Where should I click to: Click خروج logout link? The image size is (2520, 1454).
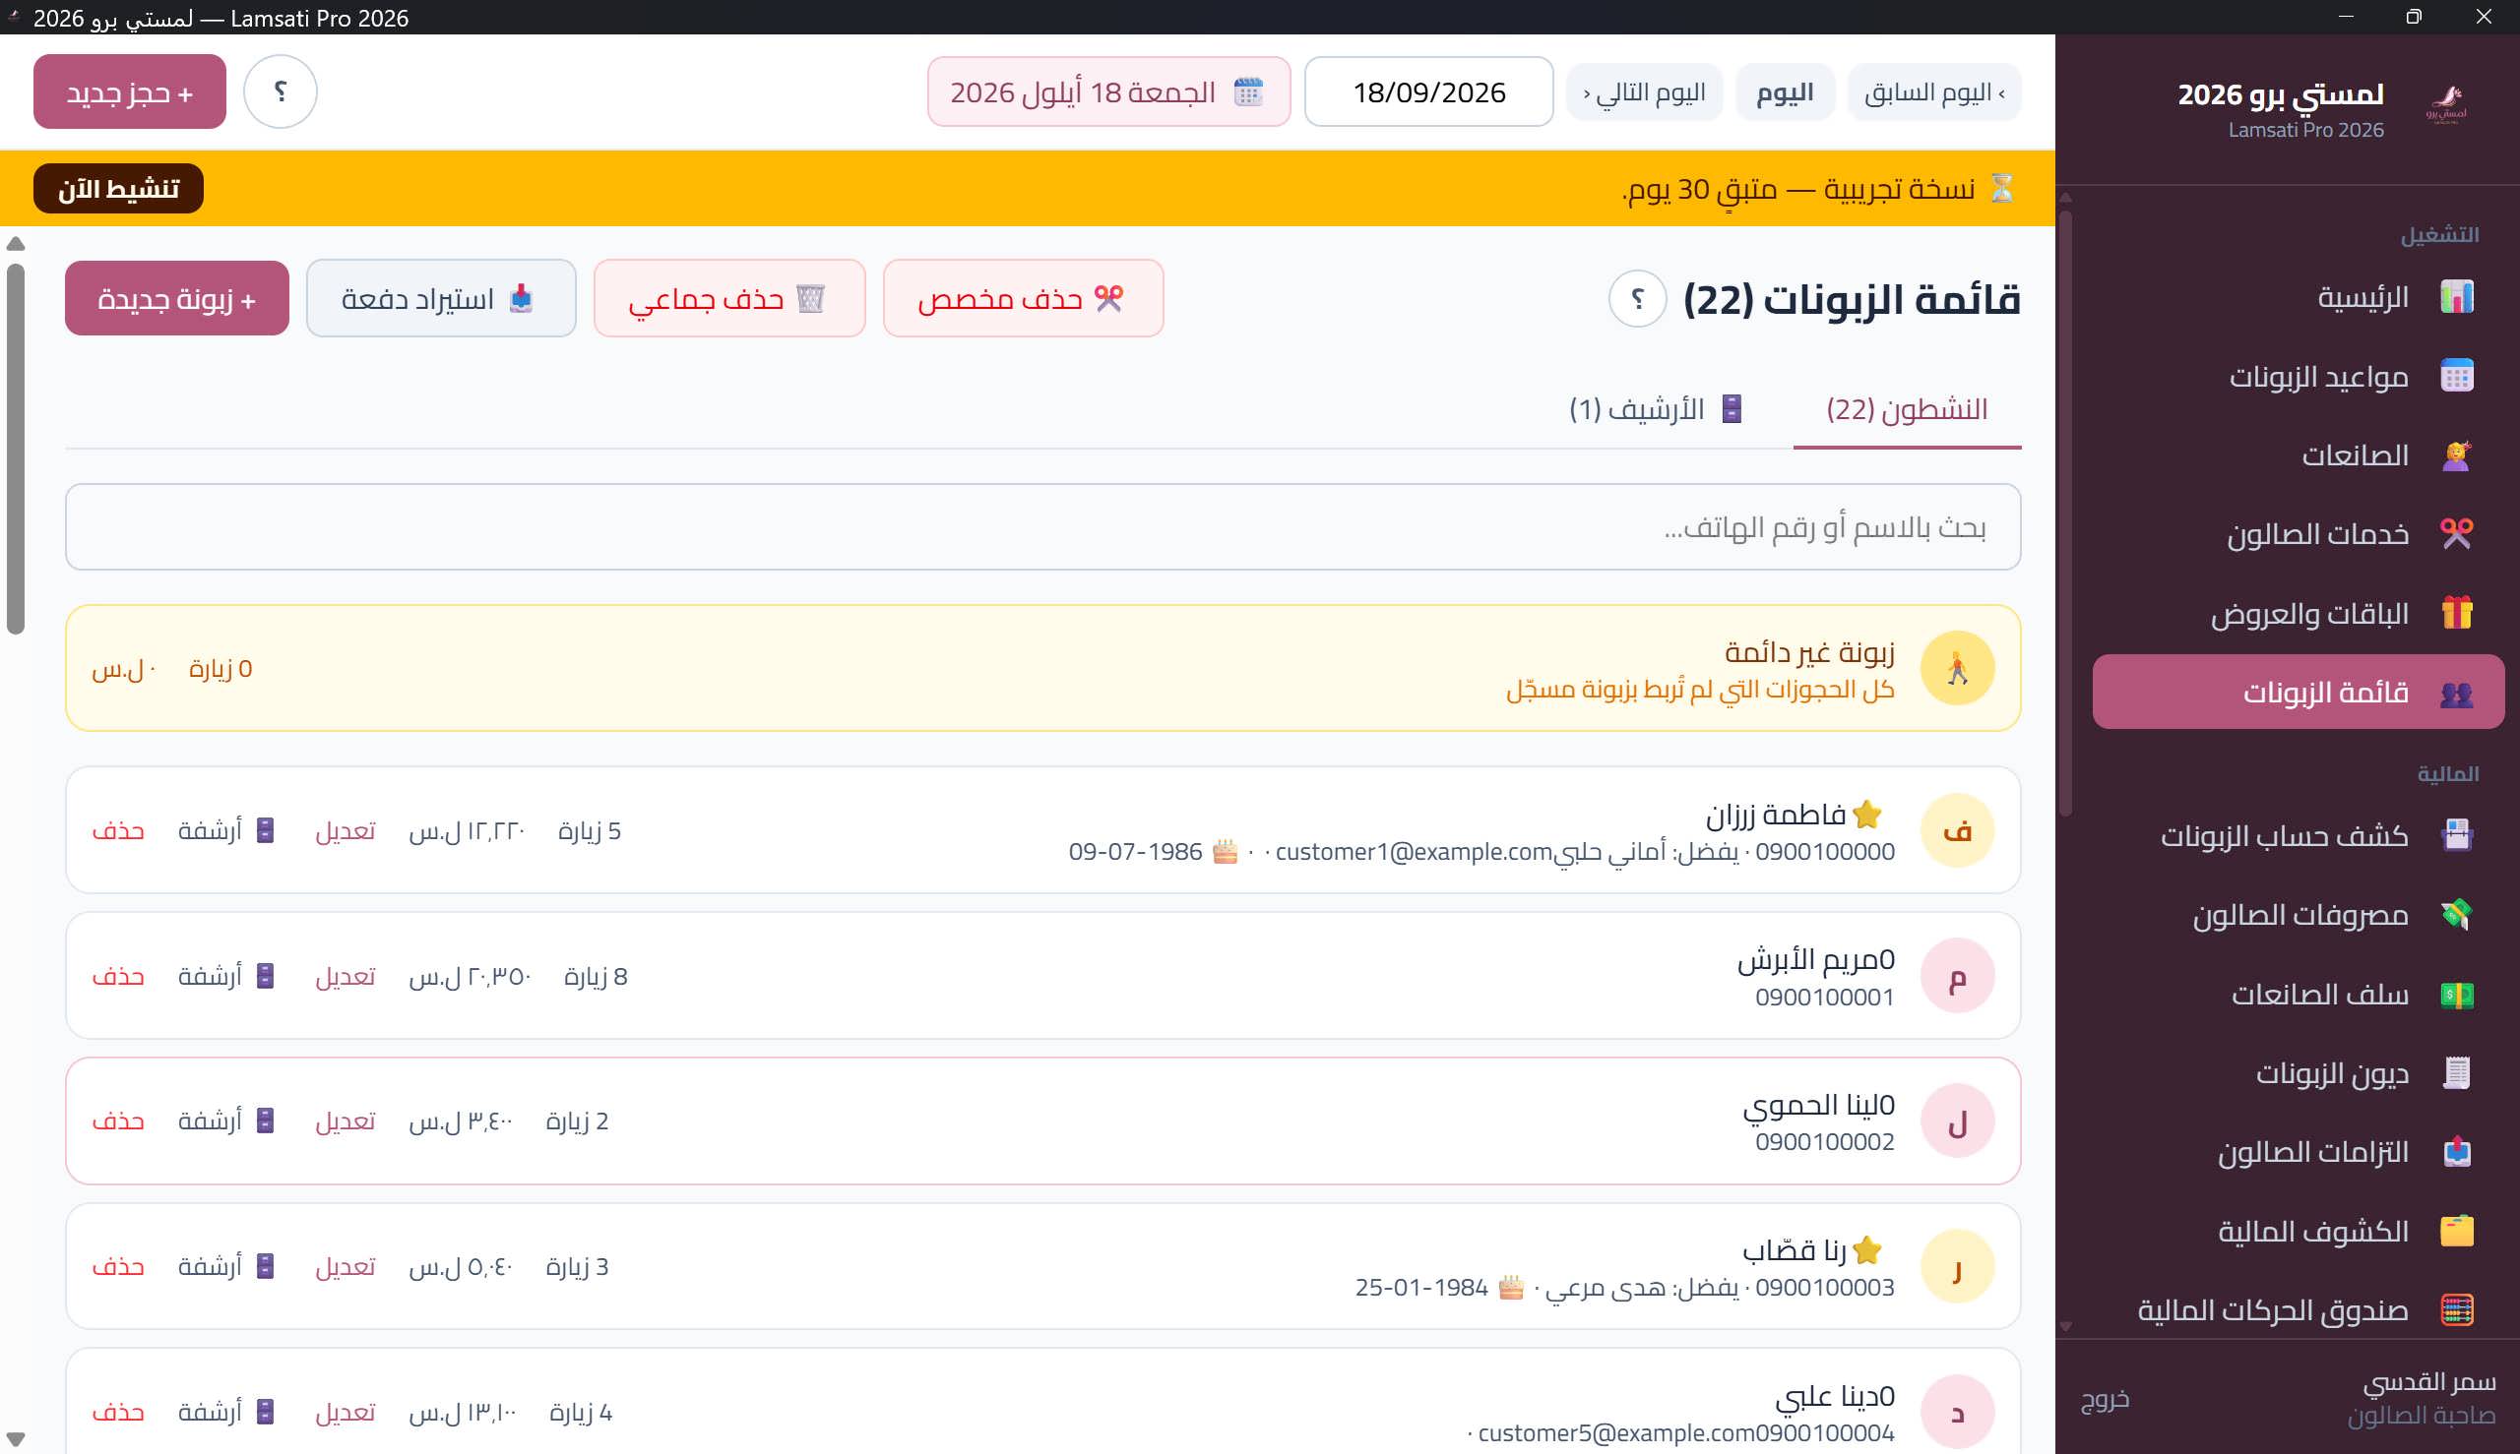tap(2105, 1399)
